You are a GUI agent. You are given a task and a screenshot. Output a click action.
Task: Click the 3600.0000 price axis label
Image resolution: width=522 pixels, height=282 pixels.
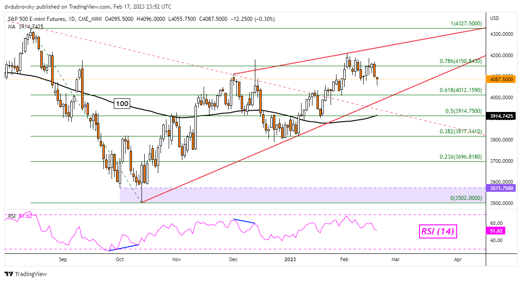501,182
